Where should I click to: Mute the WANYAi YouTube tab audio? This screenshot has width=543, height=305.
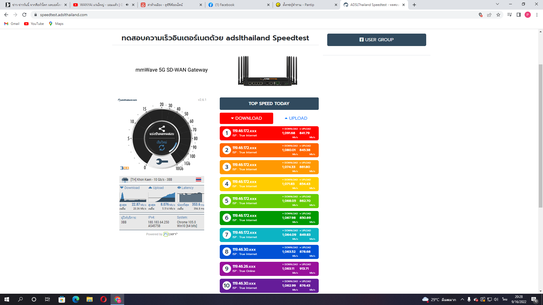(127, 5)
